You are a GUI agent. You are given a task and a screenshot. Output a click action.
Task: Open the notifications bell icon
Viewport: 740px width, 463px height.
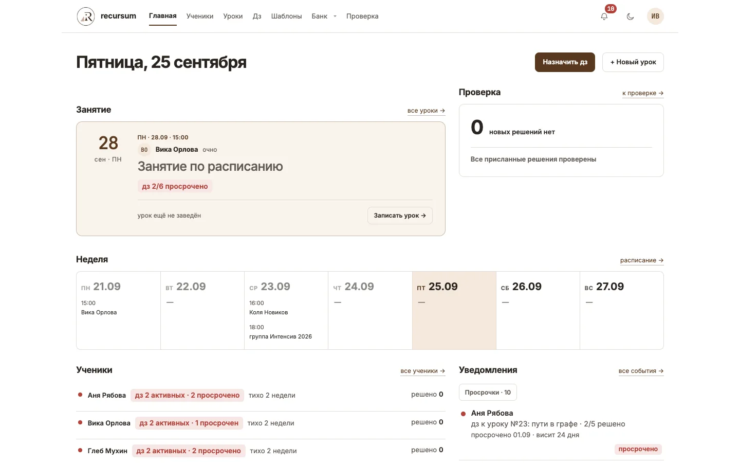coord(604,16)
